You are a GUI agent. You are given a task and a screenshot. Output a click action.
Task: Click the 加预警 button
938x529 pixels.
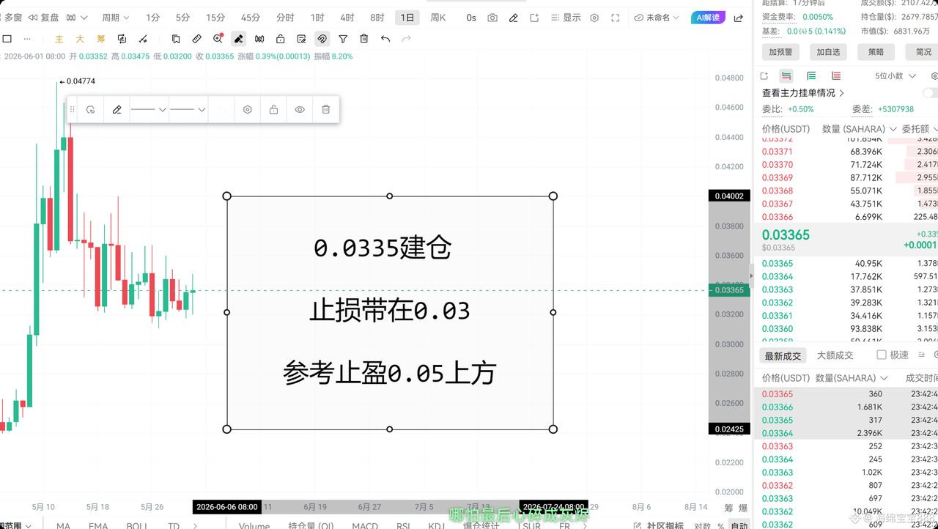pyautogui.click(x=780, y=52)
